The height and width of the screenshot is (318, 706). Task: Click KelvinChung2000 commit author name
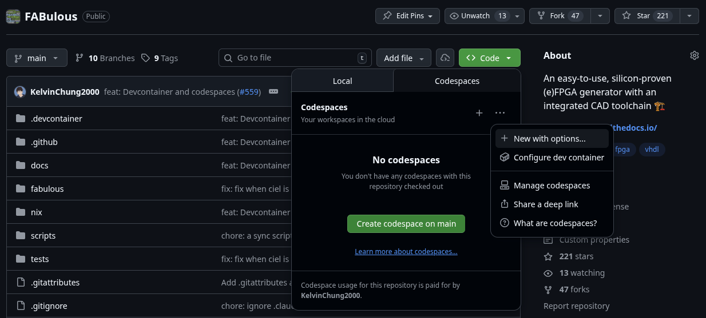65,92
